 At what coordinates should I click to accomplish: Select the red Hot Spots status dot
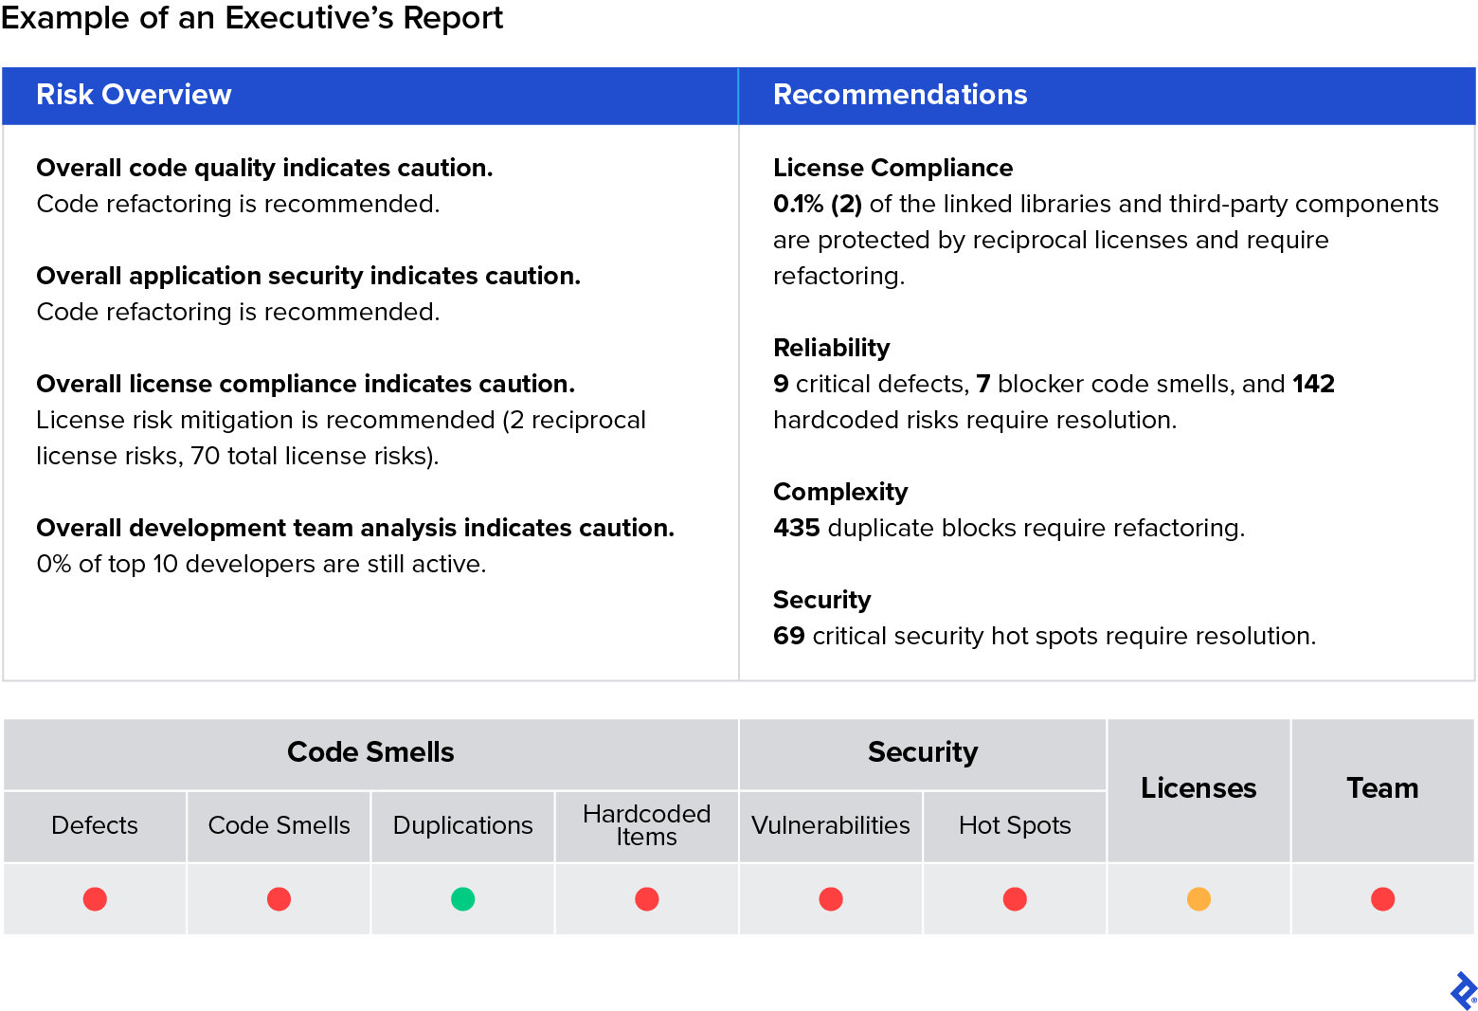click(x=1014, y=898)
